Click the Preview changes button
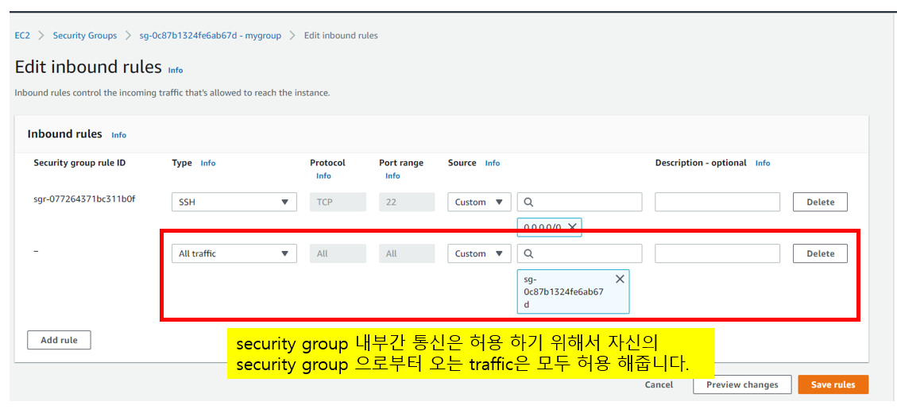897x413 pixels. point(742,385)
